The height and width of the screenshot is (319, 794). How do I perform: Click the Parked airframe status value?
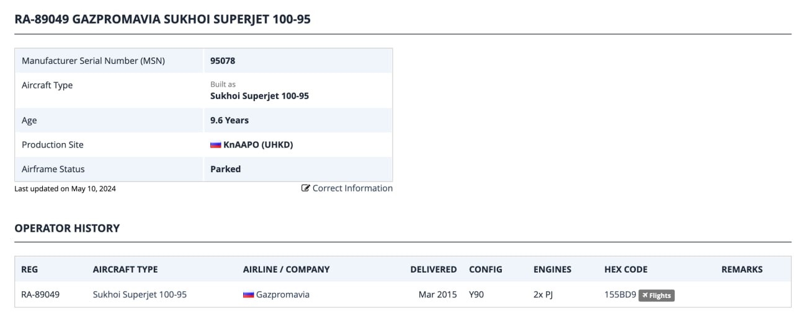(x=226, y=169)
